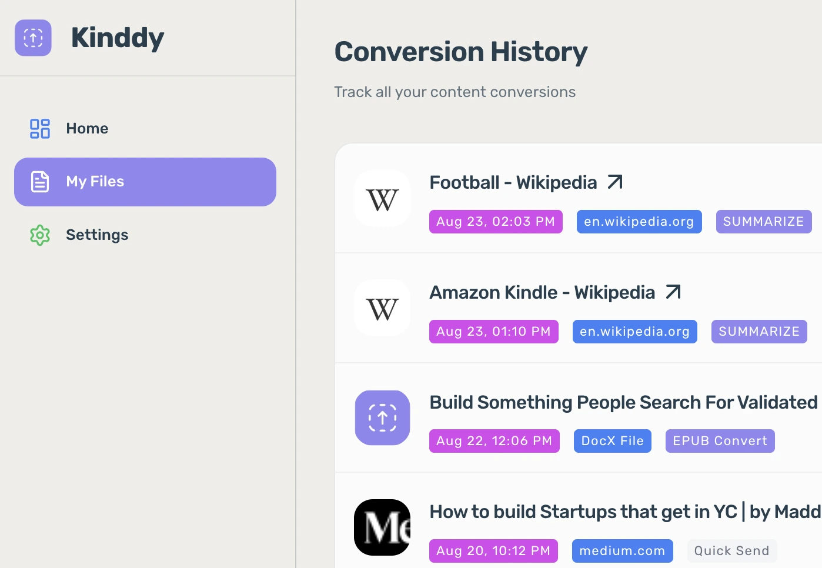Click the Settings gear icon

(40, 235)
